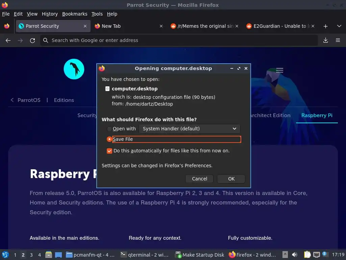Activate Make Startup Disk taskbar button
This screenshot has height=260, width=346.
[x=200, y=255]
